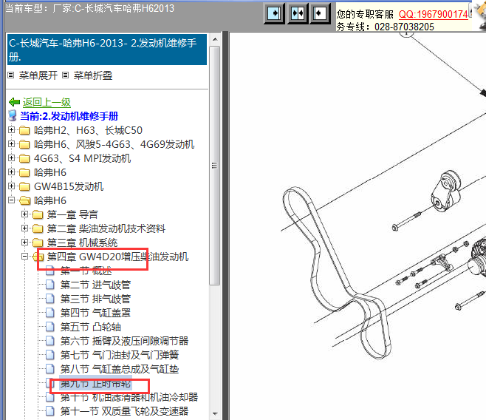Click page icon of 第七节 气门油封及气门弹簧
Viewport: 486px width, 420px height.
pyautogui.click(x=50, y=355)
